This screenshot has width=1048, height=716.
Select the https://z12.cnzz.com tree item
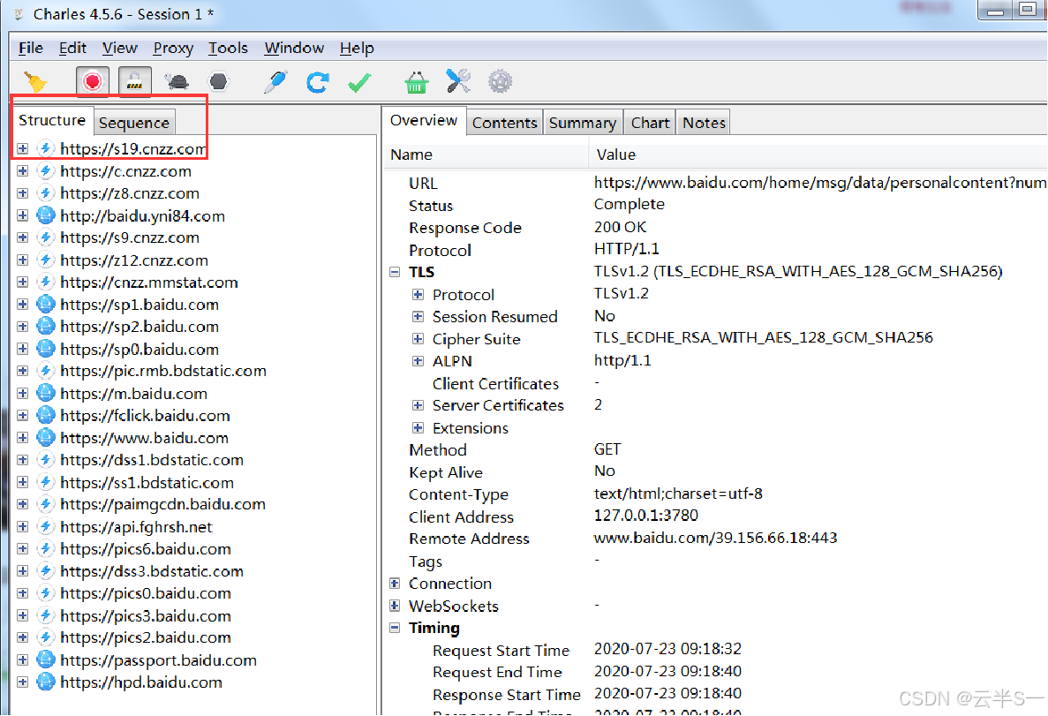coord(134,260)
